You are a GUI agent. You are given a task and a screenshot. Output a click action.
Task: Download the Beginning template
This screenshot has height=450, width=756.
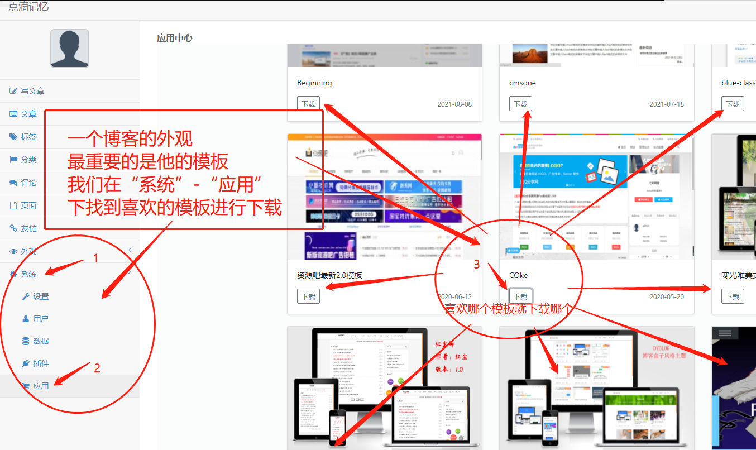click(308, 103)
